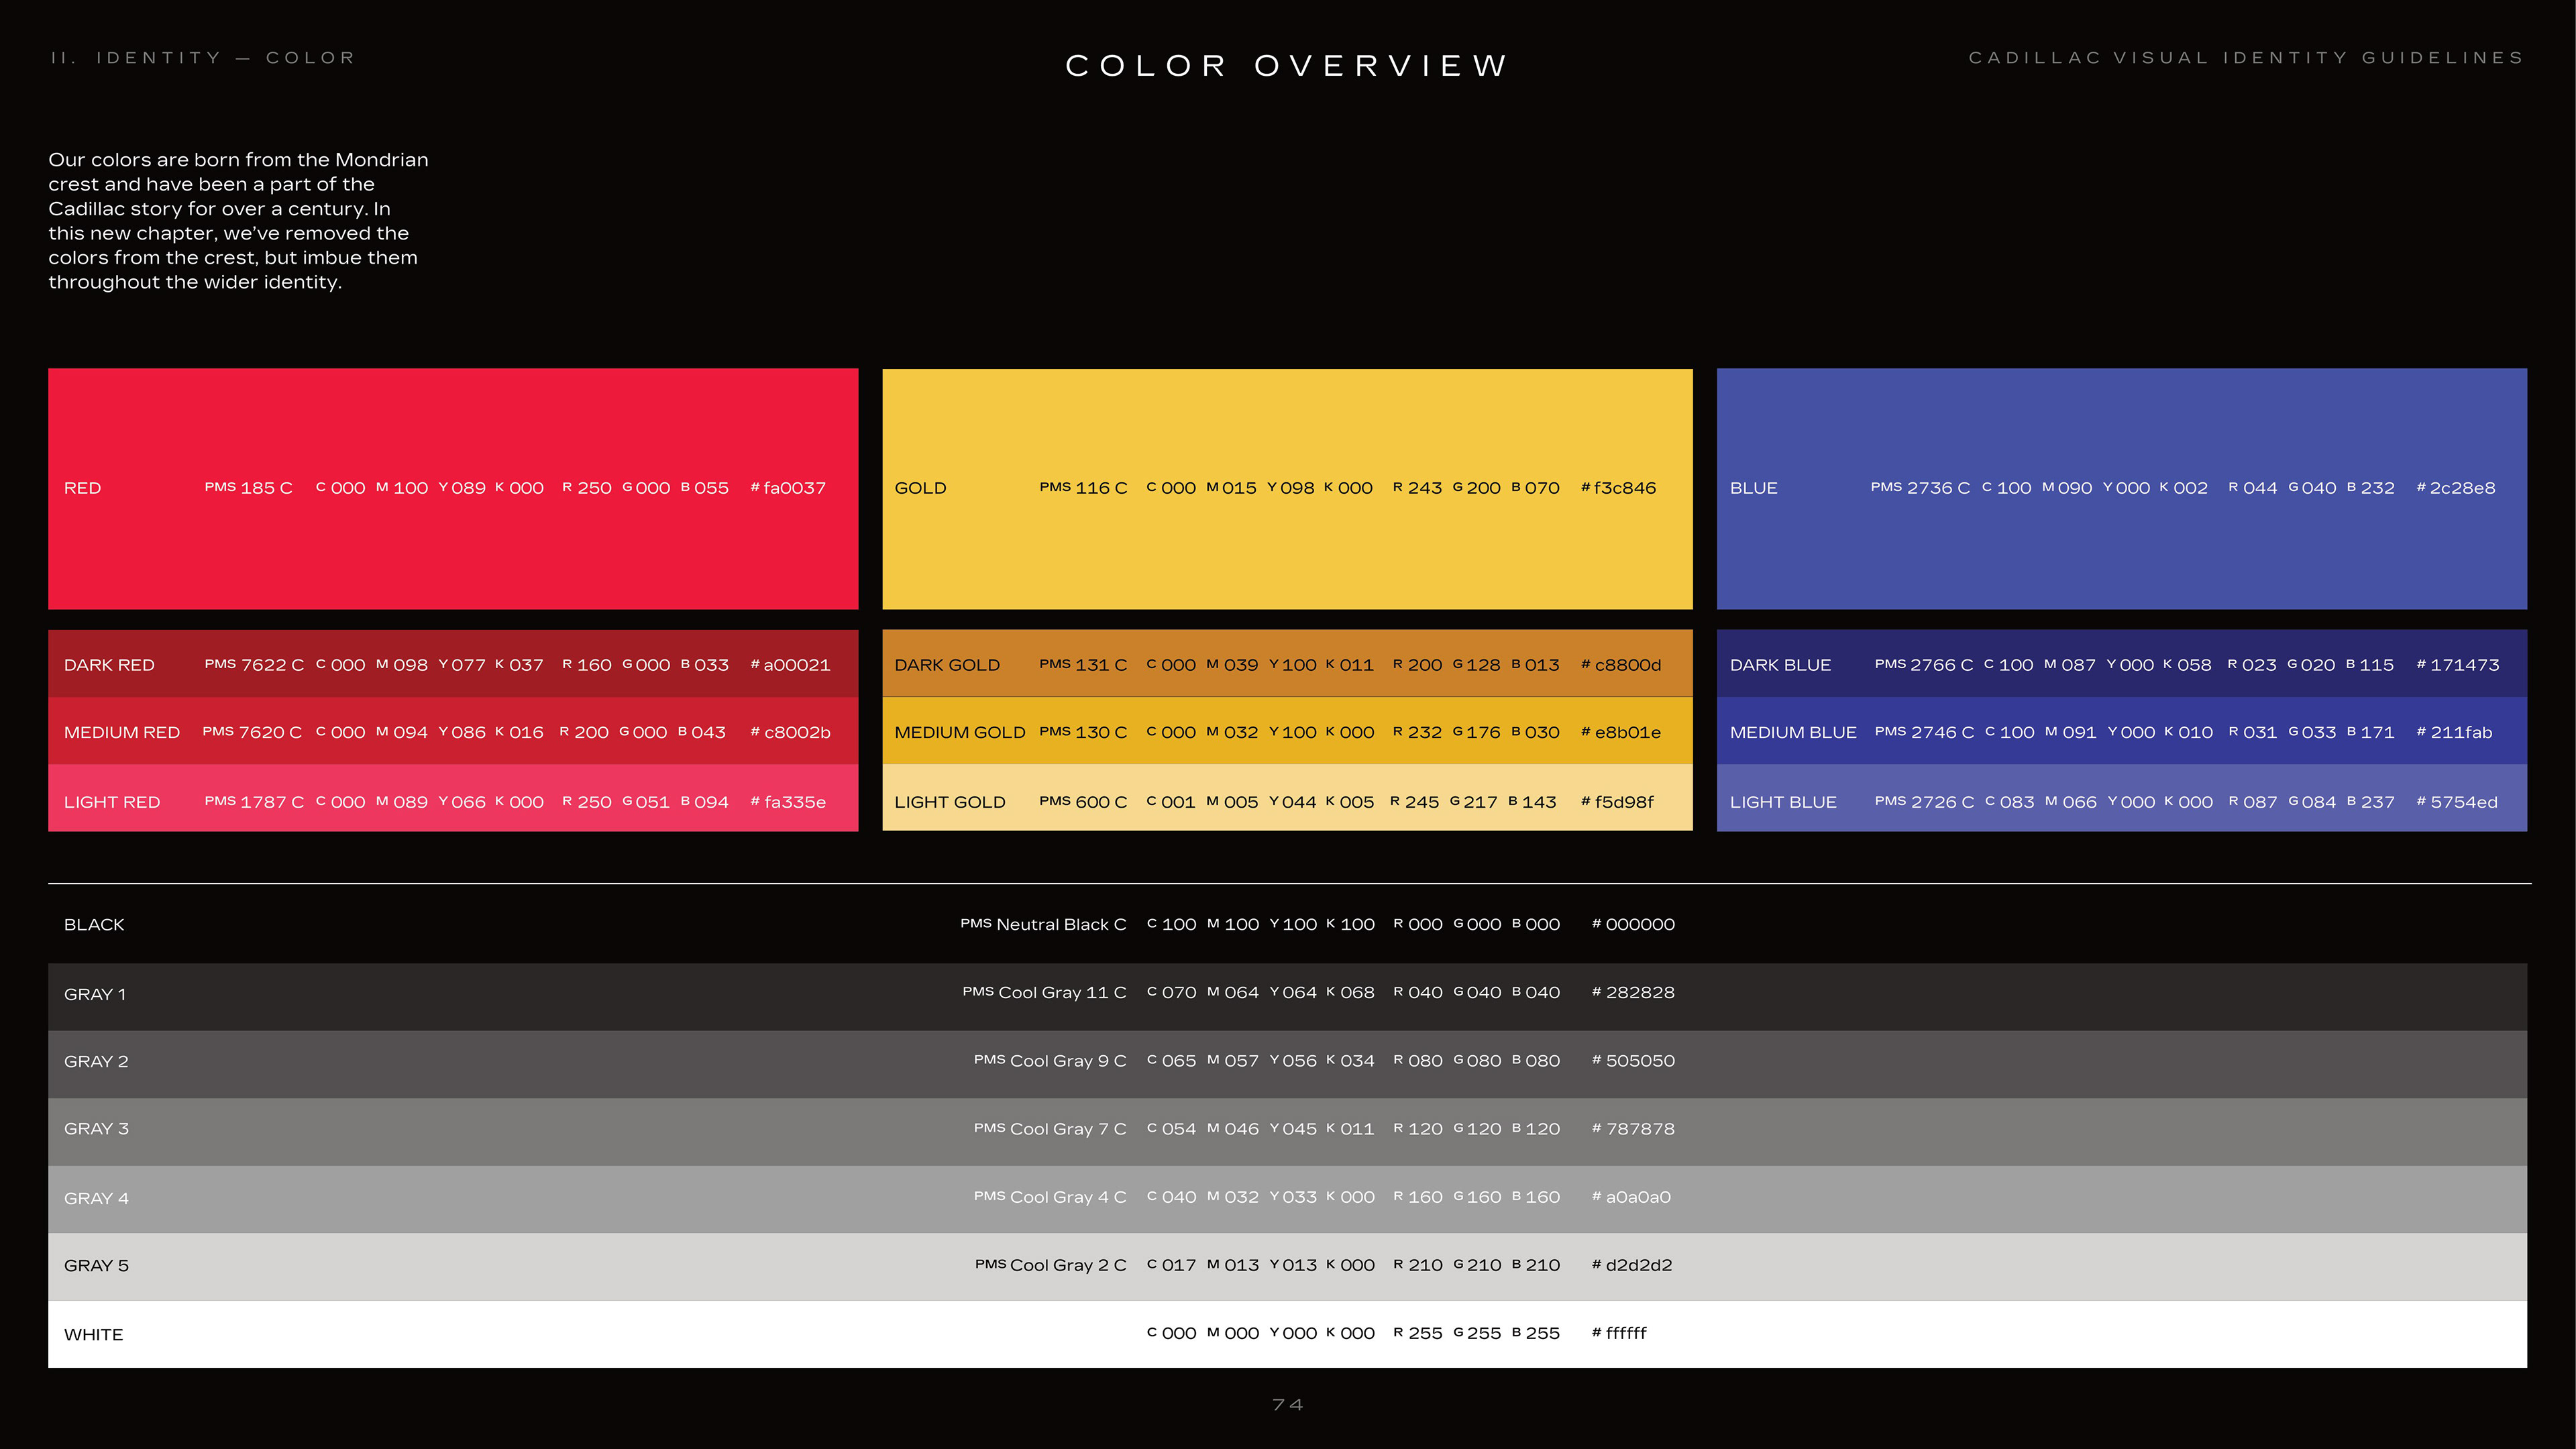
Task: Click the Cadillac Visual Identity Guidelines header
Action: [x=2246, y=58]
